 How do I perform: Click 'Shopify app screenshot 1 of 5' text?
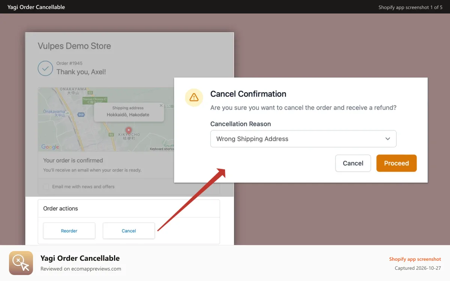pos(410,7)
